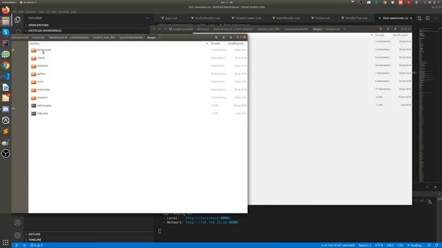Expand OPEN EDITORS section
This screenshot has width=442, height=248.
(x=39, y=25)
